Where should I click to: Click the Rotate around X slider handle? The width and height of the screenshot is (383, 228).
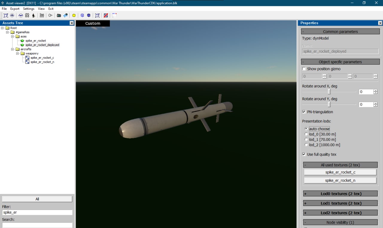click(329, 92)
